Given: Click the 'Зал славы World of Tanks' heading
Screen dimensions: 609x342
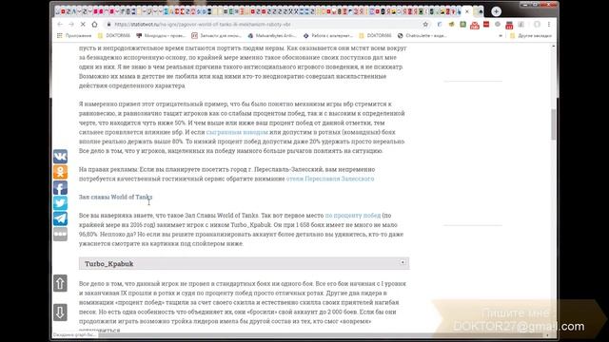Looking at the screenshot, I should pyautogui.click(x=116, y=197).
